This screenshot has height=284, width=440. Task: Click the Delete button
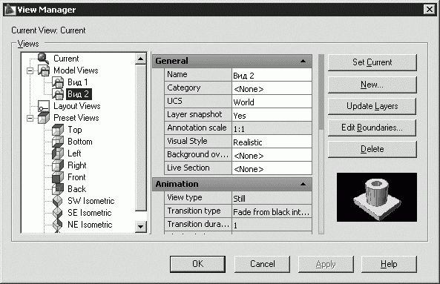click(372, 149)
